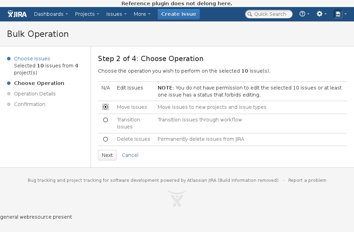The height and width of the screenshot is (232, 354).
Task: Select the Move Issues radio button
Action: [105, 107]
